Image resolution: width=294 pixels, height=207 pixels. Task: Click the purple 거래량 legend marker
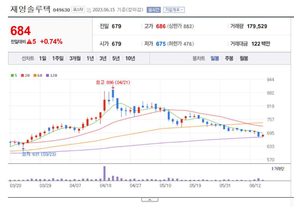point(272,169)
